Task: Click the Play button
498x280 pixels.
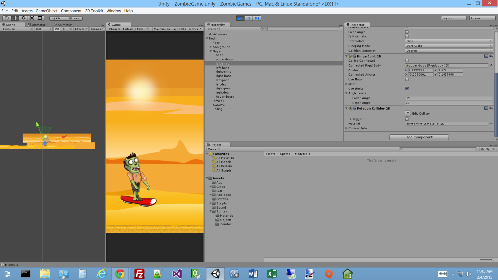Action: coord(240,18)
